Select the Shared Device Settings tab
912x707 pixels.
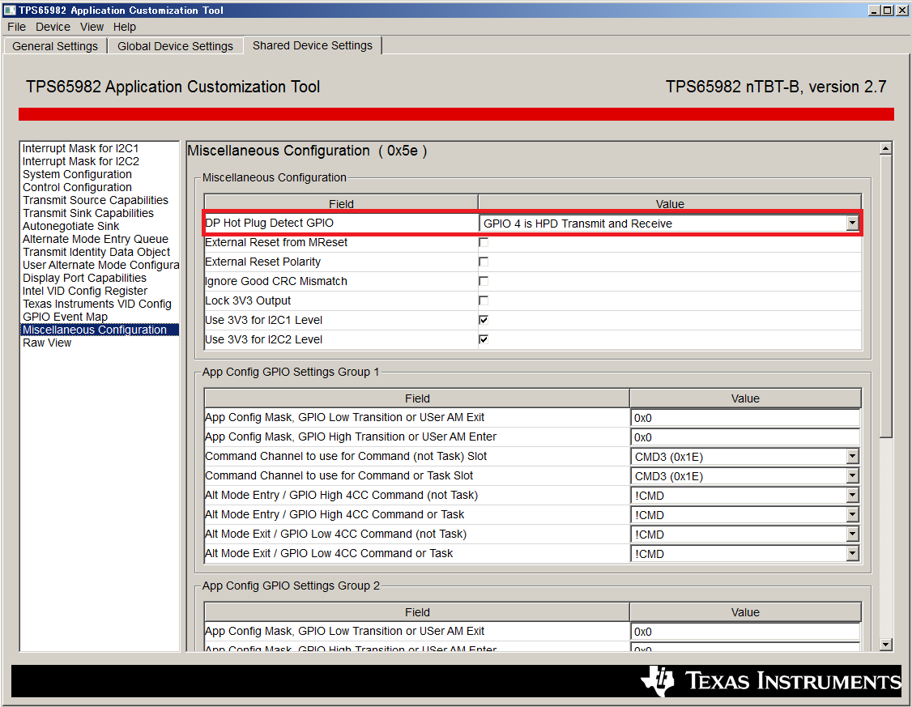313,45
